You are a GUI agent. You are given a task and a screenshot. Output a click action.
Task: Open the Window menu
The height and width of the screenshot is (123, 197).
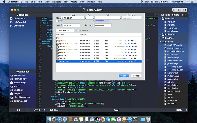pyautogui.click(x=91, y=2)
